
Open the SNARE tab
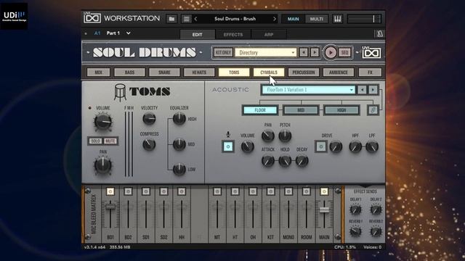click(164, 72)
